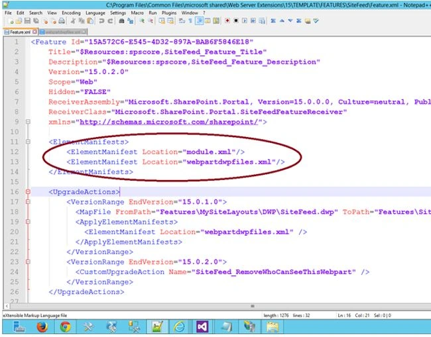Switch to the second inactive document tab
Image resolution: width=431 pixels, height=337 pixels.
pos(63,32)
